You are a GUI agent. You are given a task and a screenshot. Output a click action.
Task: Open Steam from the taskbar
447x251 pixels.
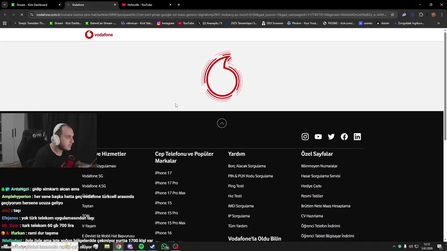coord(153,246)
